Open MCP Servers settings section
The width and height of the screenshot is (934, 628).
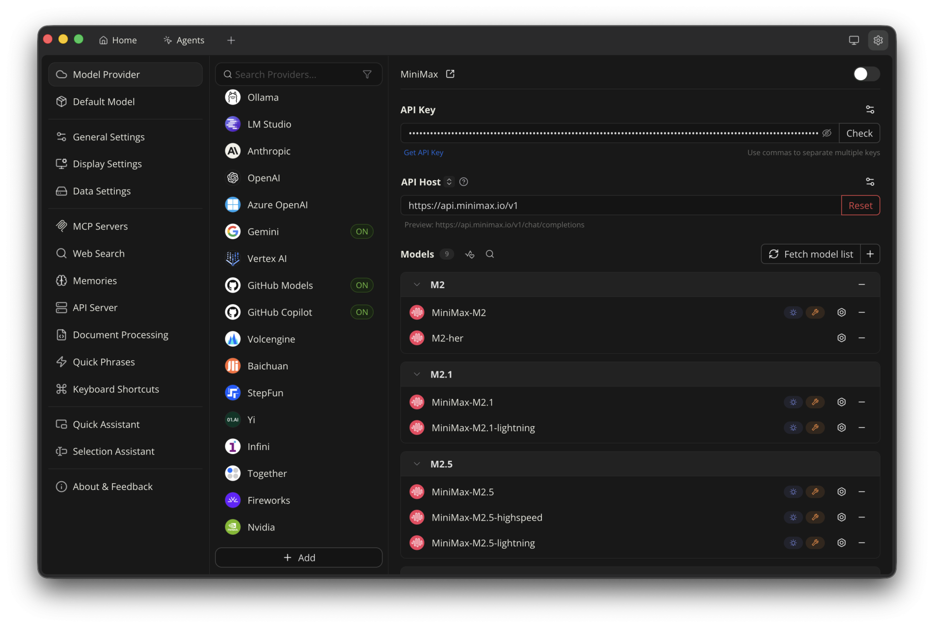point(100,227)
